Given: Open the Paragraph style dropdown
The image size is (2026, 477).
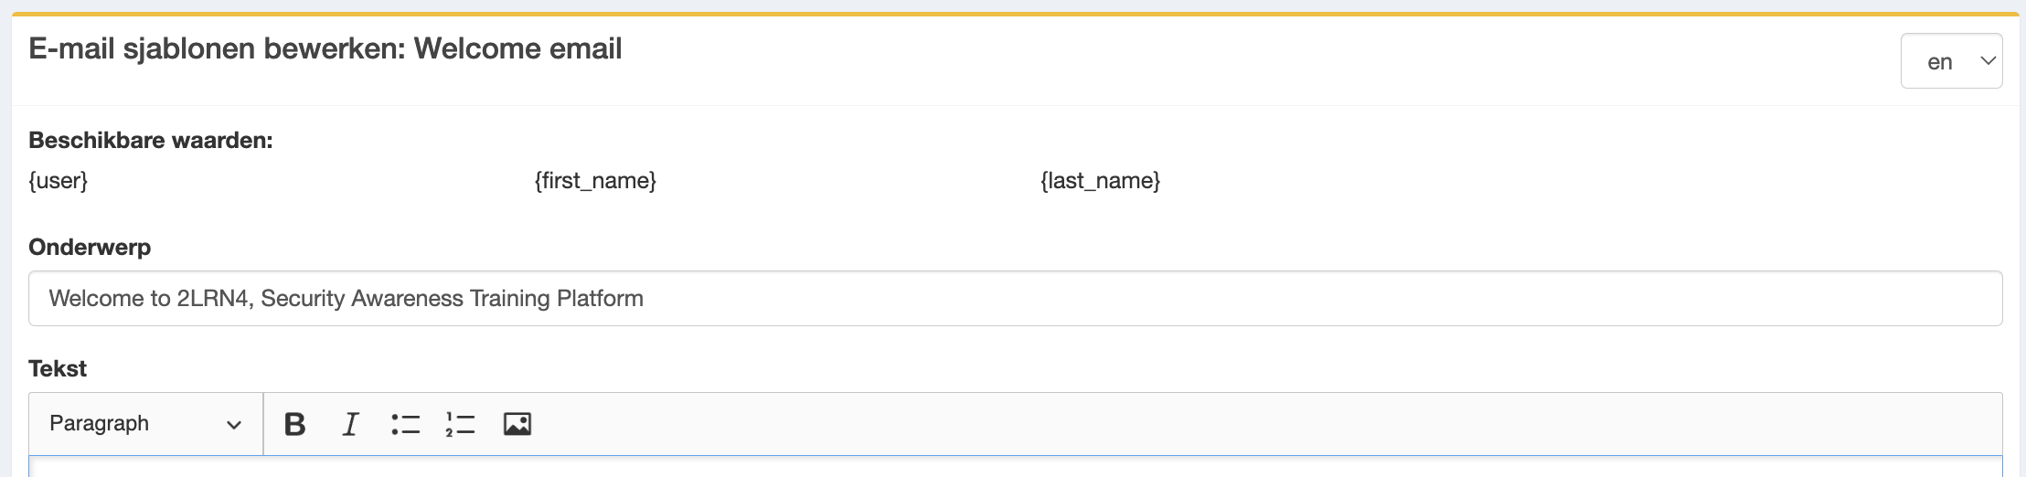Looking at the screenshot, I should pyautogui.click(x=145, y=424).
